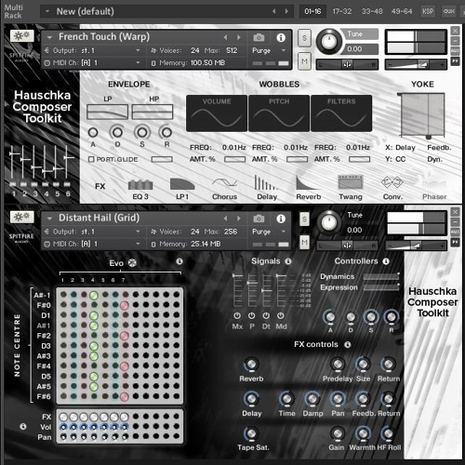The height and width of the screenshot is (465, 465).
Task: Toggle the P signal power button
Action: tap(252, 315)
